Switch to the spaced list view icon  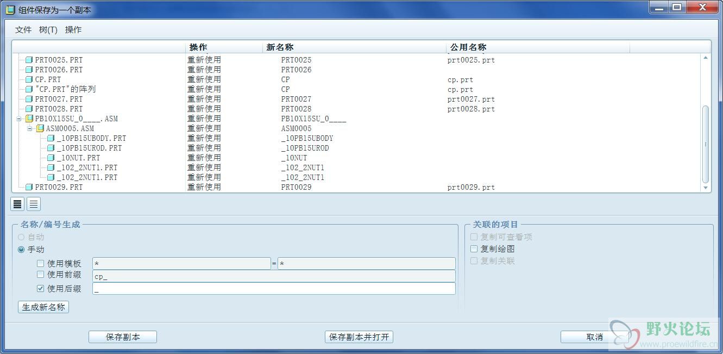(x=34, y=204)
